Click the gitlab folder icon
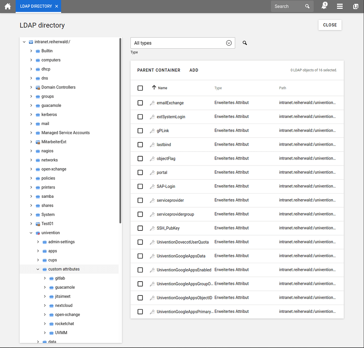364x348 pixels. (x=51, y=278)
